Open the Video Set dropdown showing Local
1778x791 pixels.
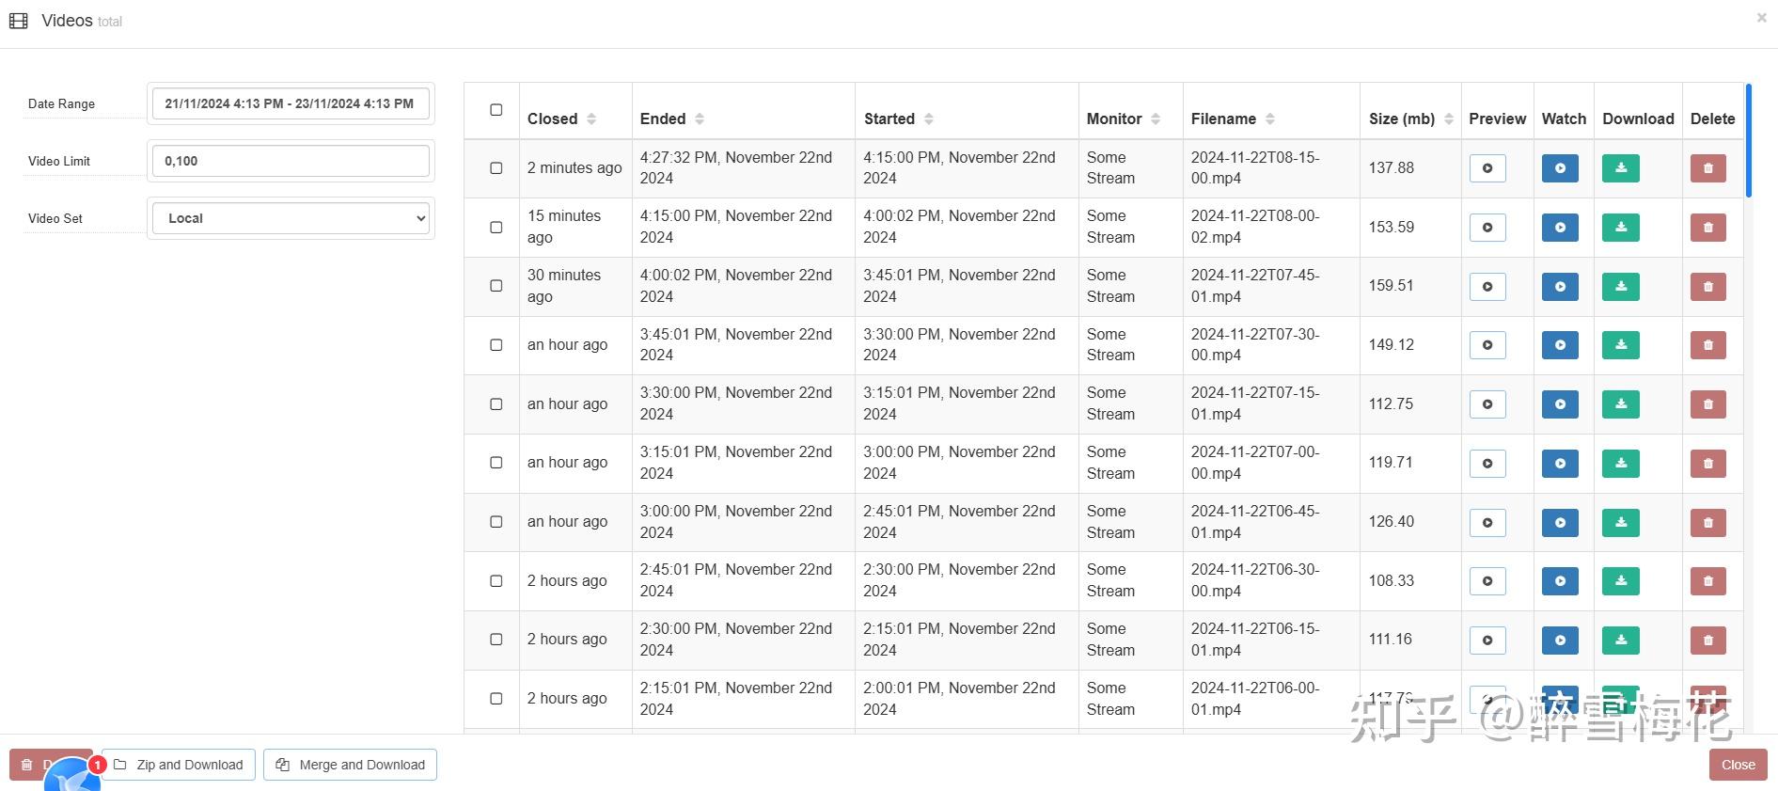click(291, 218)
